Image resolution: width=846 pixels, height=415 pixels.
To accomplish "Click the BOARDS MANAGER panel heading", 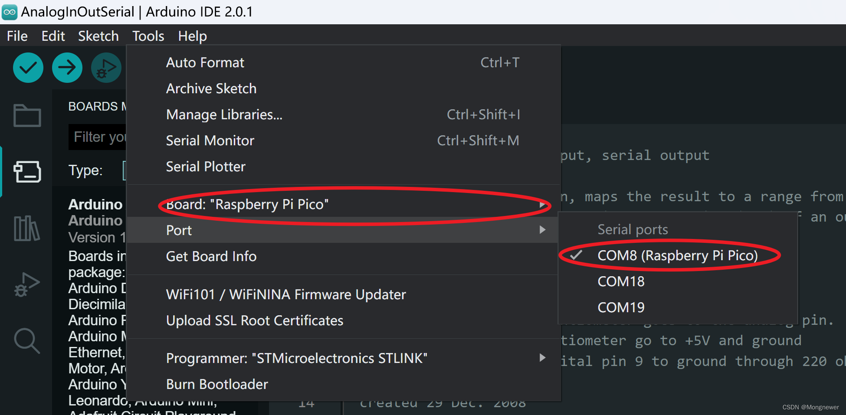I will tap(97, 106).
